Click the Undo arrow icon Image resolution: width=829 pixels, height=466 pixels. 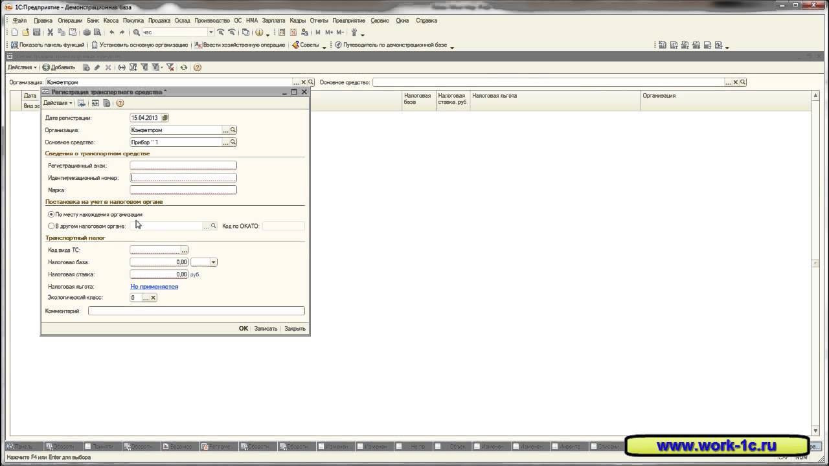click(111, 32)
